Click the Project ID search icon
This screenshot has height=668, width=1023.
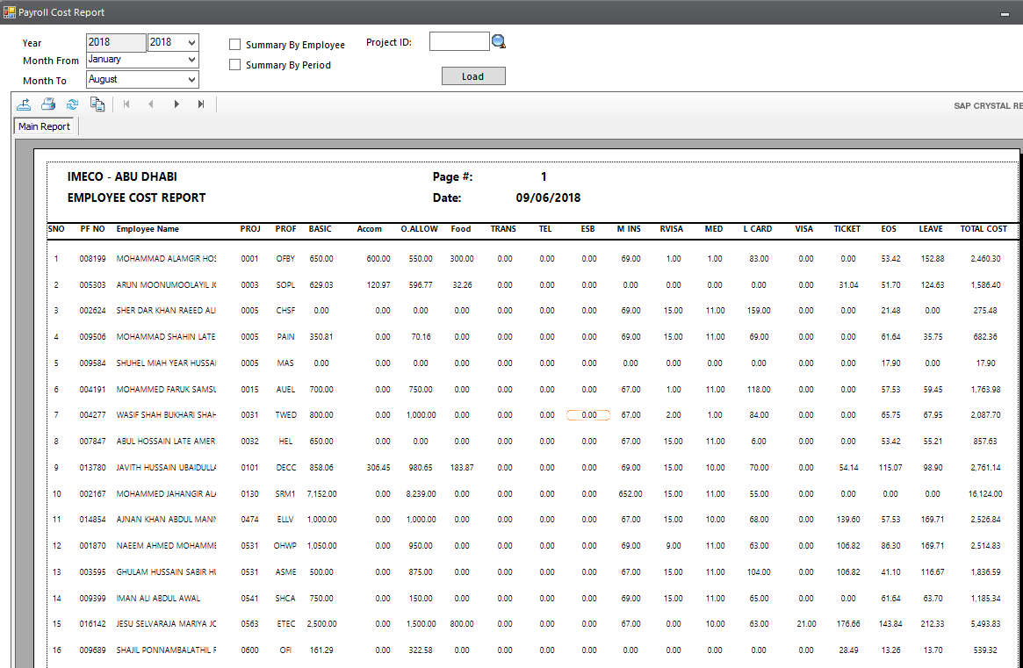click(499, 41)
